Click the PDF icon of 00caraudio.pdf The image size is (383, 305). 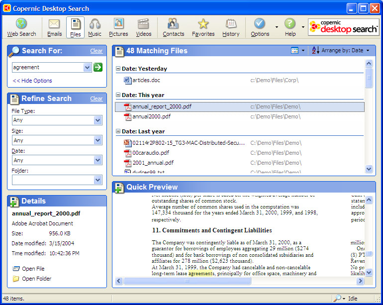[127, 153]
